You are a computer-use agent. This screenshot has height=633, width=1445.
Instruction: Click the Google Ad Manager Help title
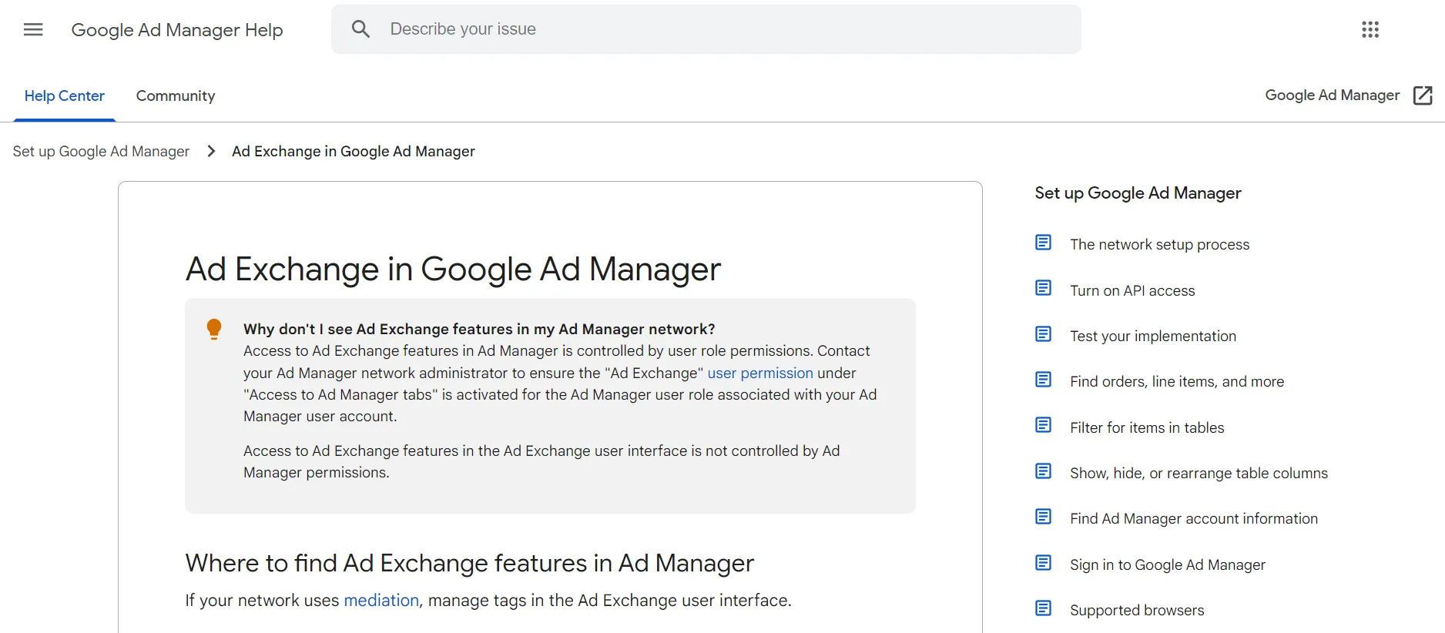(x=177, y=30)
